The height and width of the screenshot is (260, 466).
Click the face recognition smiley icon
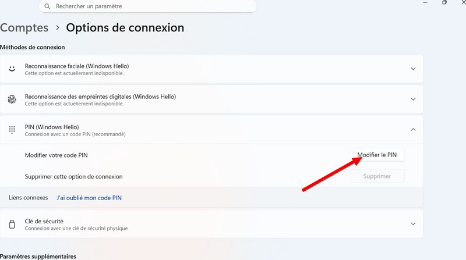click(12, 69)
